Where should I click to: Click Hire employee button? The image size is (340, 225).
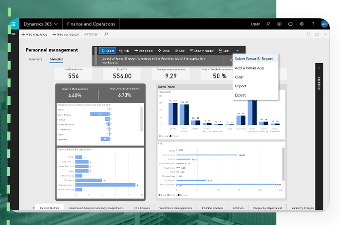coord(34,34)
